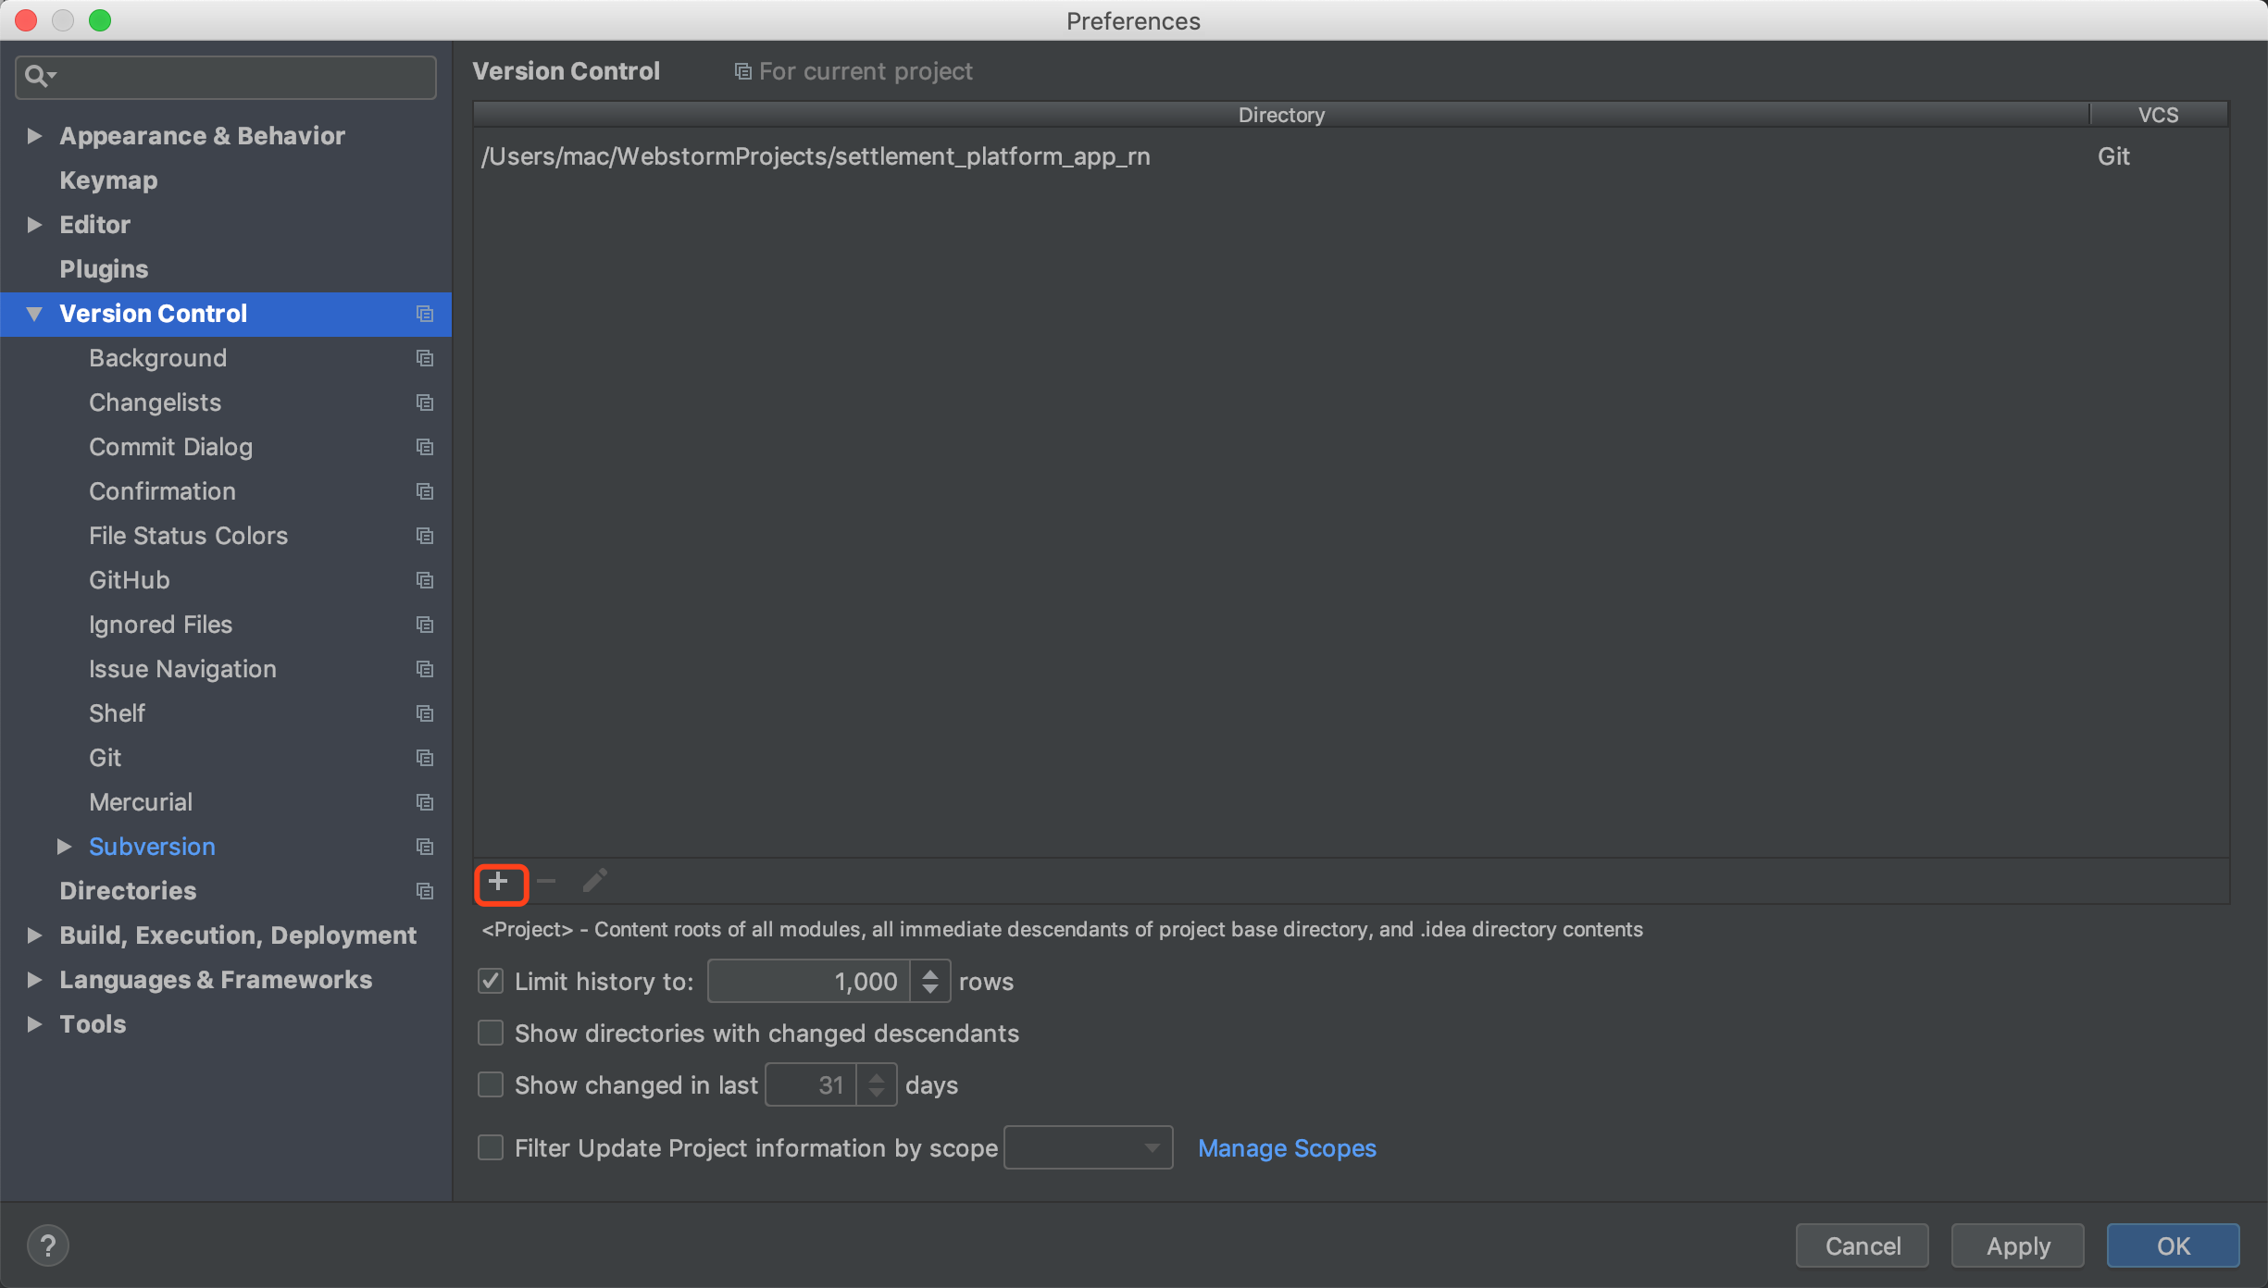Screen dimensions: 2268x1288
Task: Click the help question mark icon
Action: (48, 1245)
